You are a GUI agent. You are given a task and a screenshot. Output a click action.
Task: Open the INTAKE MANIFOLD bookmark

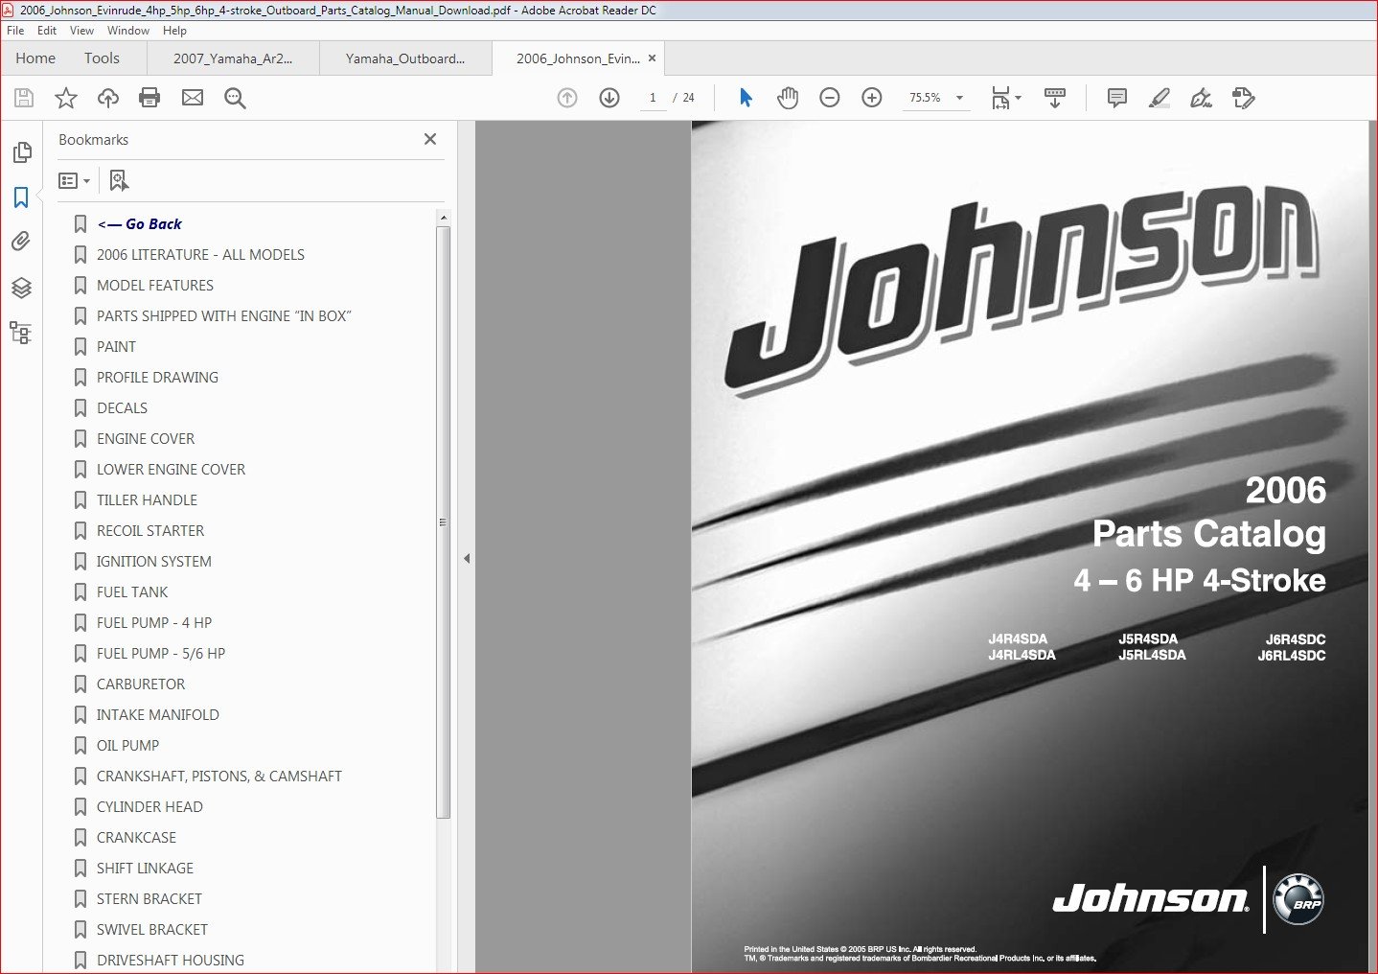coord(158,715)
